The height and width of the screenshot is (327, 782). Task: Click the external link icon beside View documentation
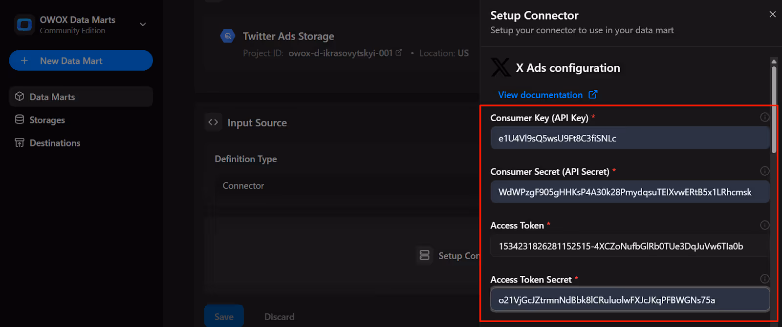pos(593,94)
